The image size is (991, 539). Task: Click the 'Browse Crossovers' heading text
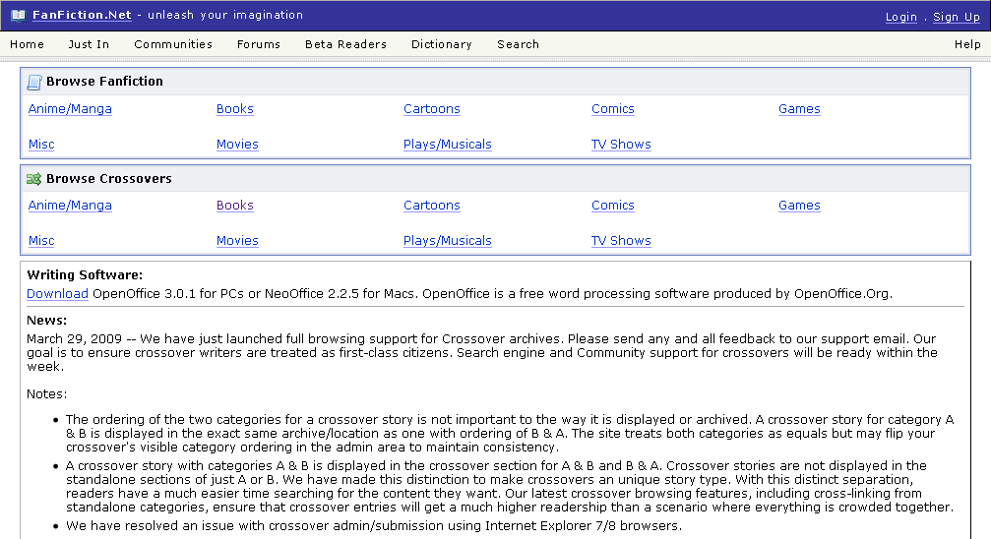[x=108, y=179]
